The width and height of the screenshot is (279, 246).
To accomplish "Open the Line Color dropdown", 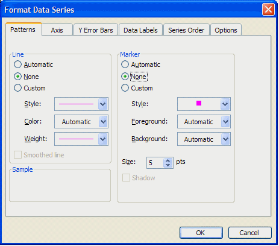I will tap(81, 122).
